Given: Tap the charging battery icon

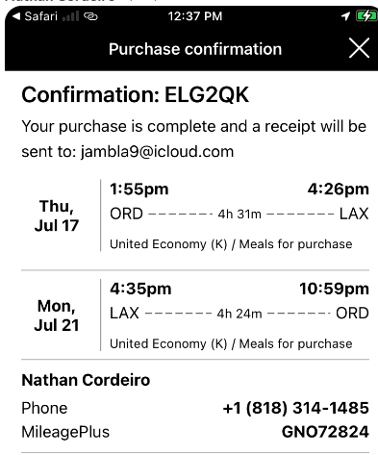Looking at the screenshot, I should pyautogui.click(x=366, y=16).
